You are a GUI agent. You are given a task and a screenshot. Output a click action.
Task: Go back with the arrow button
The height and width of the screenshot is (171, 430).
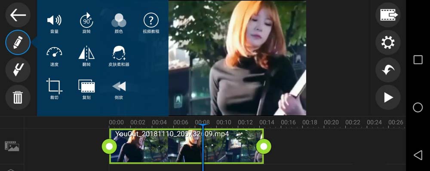coord(18,15)
